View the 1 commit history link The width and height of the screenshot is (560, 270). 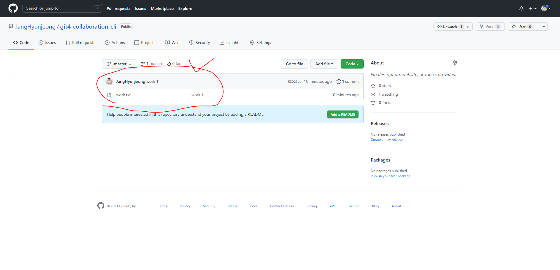point(348,81)
